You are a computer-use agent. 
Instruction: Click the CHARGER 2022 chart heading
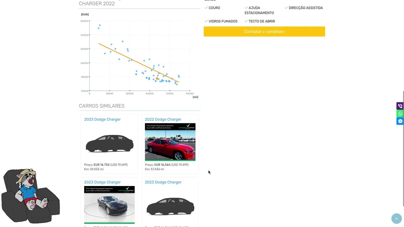[x=97, y=4]
